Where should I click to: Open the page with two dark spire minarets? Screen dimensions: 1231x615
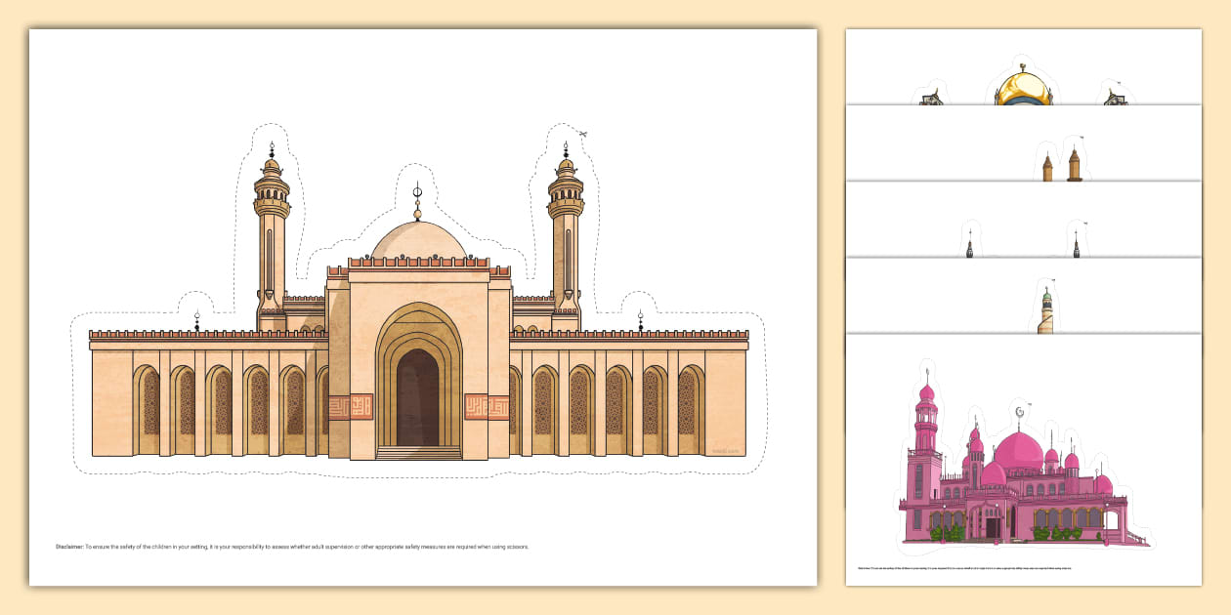(x=1023, y=221)
